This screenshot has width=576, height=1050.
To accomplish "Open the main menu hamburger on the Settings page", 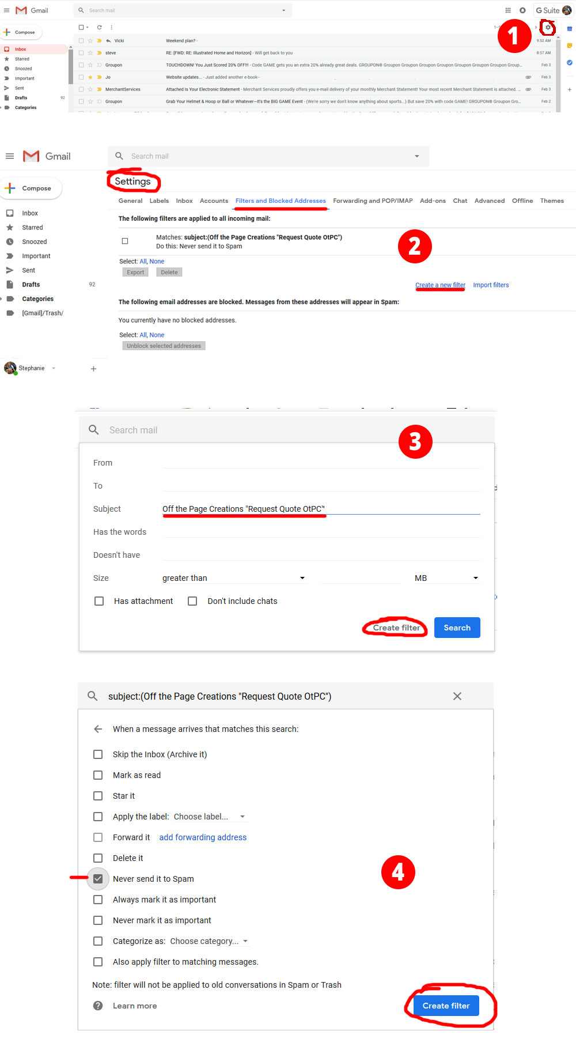I will (9, 156).
